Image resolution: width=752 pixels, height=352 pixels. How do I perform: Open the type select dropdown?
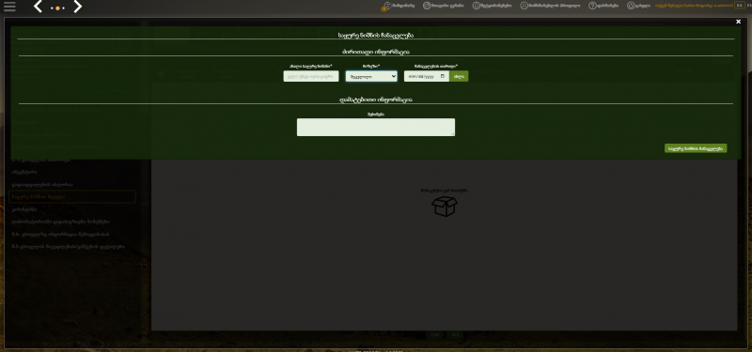(x=371, y=76)
